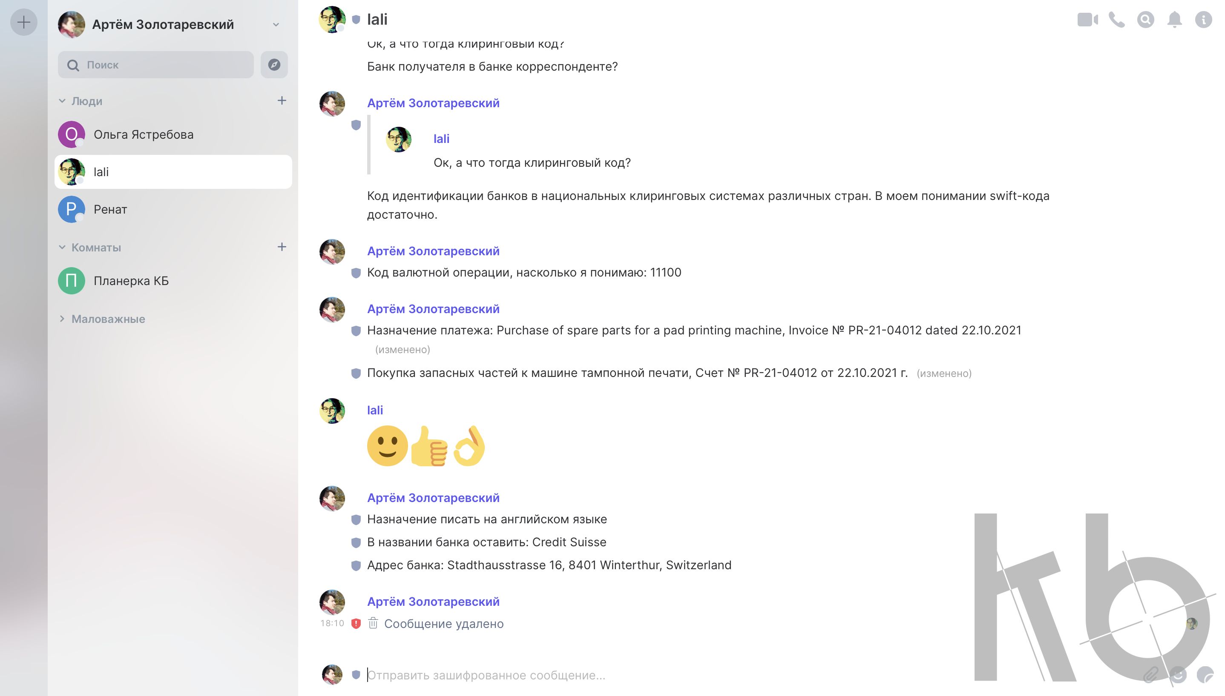Create a new room with Комнаты plus
Viewport: 1225px width, 696px height.
pyautogui.click(x=282, y=247)
